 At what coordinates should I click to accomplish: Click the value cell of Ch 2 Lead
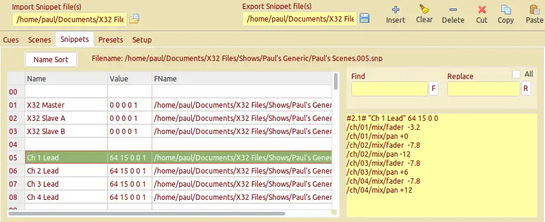click(130, 171)
